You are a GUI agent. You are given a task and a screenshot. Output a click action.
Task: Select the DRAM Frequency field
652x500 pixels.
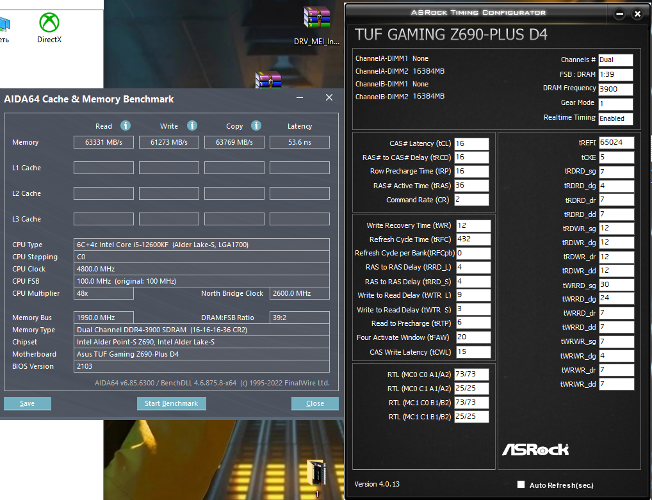coord(615,89)
